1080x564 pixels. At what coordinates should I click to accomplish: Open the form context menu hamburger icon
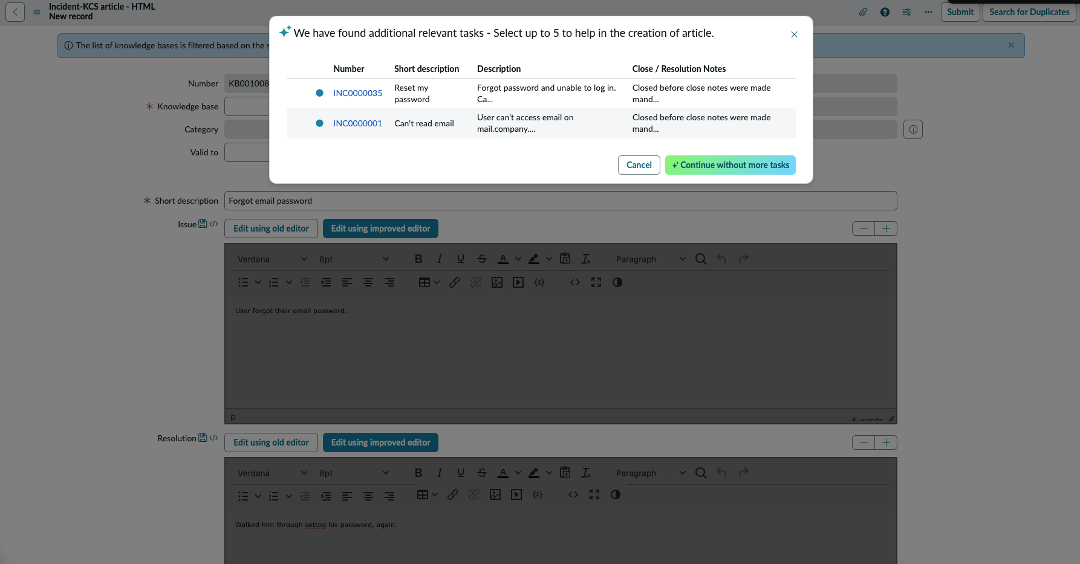click(37, 12)
